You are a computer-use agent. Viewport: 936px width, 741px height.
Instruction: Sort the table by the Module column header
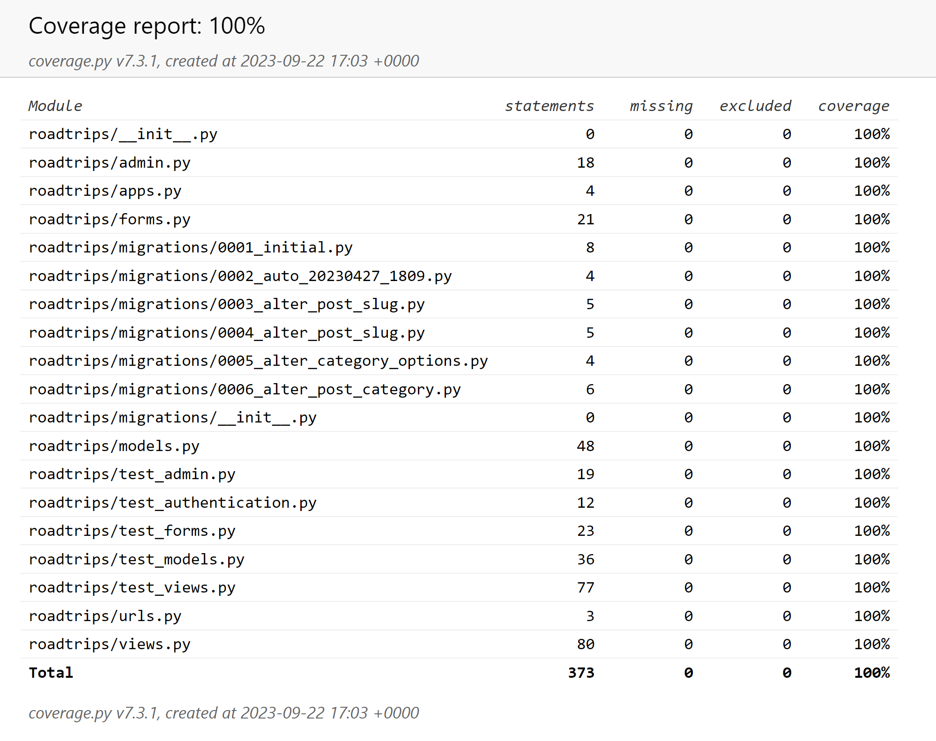click(x=55, y=106)
